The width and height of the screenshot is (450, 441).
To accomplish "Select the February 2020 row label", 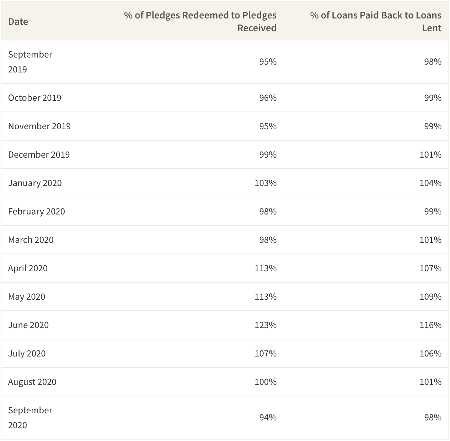I will coord(37,211).
